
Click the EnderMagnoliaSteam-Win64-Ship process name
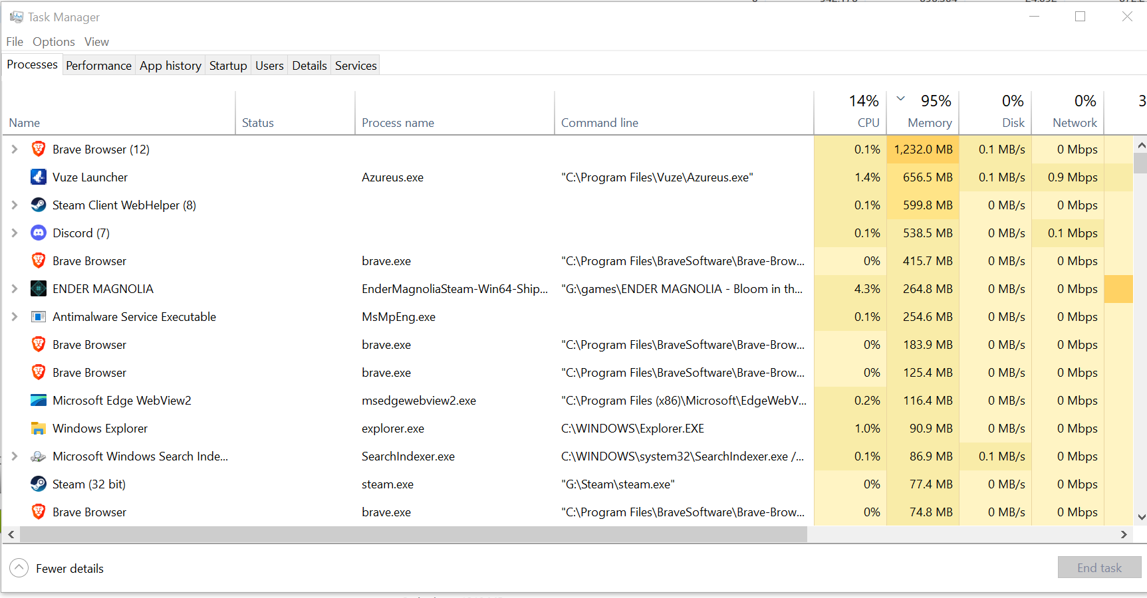(x=455, y=289)
